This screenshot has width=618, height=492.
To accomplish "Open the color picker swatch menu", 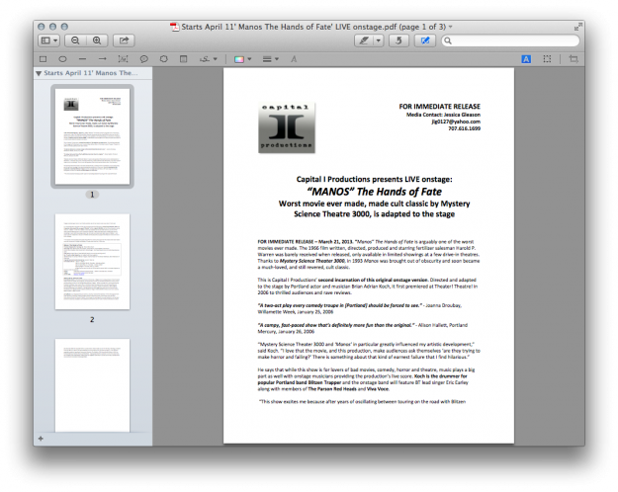I will point(242,59).
